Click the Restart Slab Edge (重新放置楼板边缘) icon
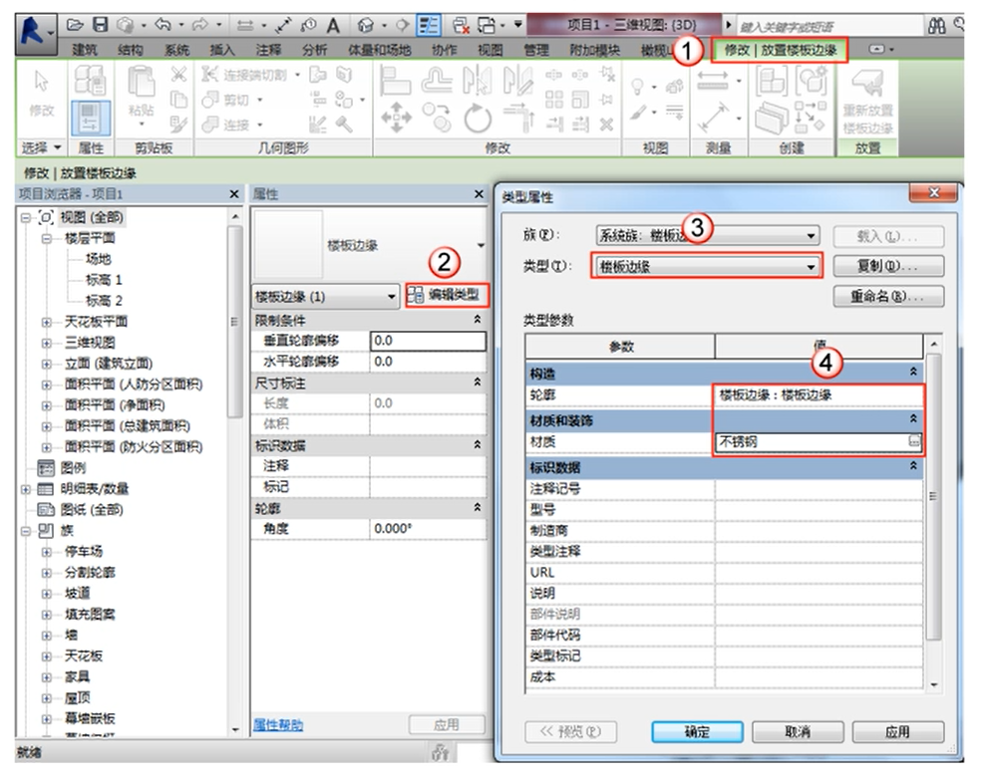Image resolution: width=989 pixels, height=780 pixels. point(867,104)
